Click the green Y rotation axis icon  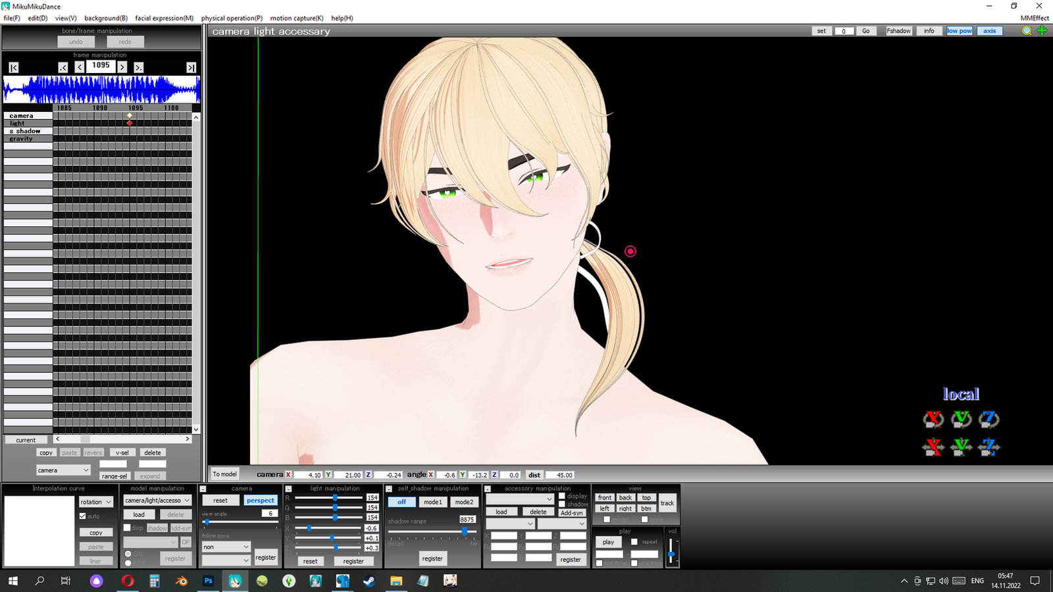(x=962, y=419)
